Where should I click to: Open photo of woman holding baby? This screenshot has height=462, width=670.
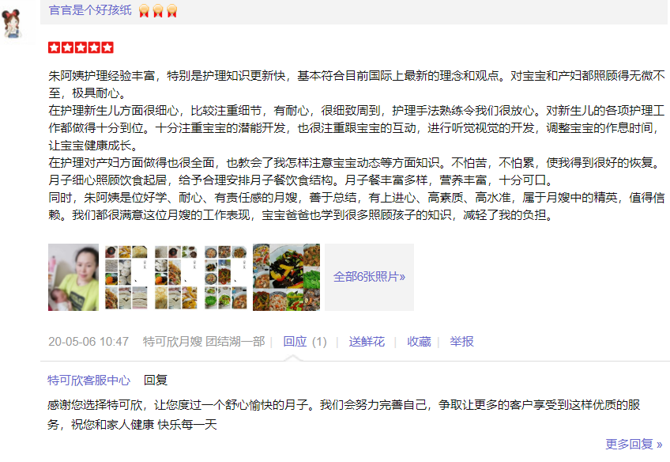(73, 277)
